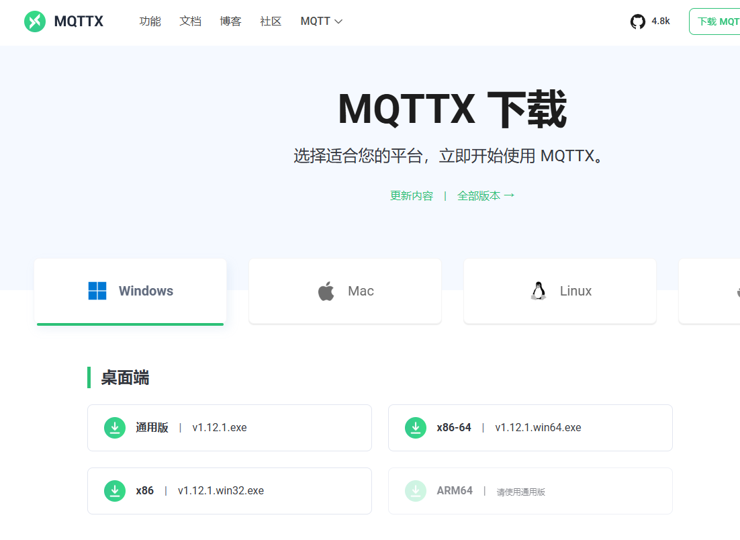Click the 桌面端 section heading
This screenshot has height=540, width=740.
(x=125, y=377)
